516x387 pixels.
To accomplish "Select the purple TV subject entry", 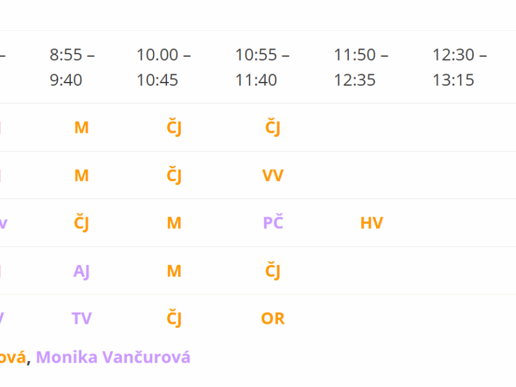I will [81, 319].
